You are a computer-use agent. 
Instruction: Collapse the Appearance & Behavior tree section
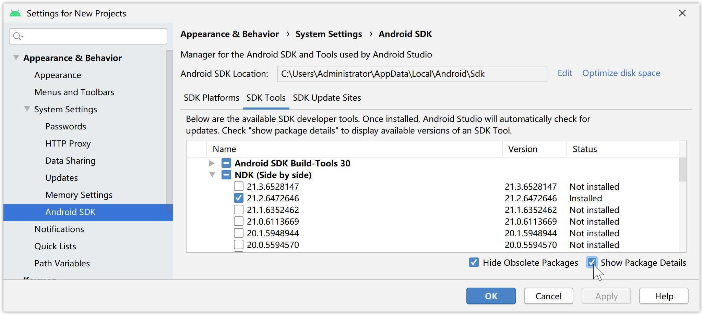tap(16, 58)
